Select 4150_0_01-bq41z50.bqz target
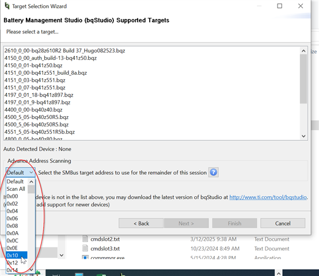The height and width of the screenshot is (276, 319). [33, 66]
